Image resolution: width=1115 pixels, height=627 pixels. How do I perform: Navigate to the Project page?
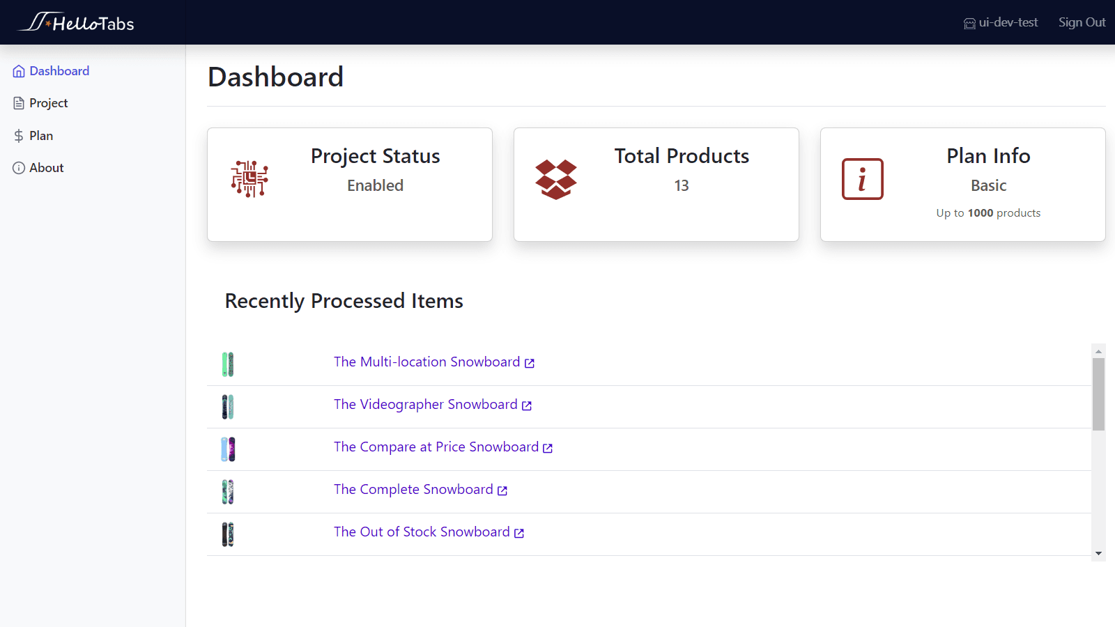tap(48, 102)
